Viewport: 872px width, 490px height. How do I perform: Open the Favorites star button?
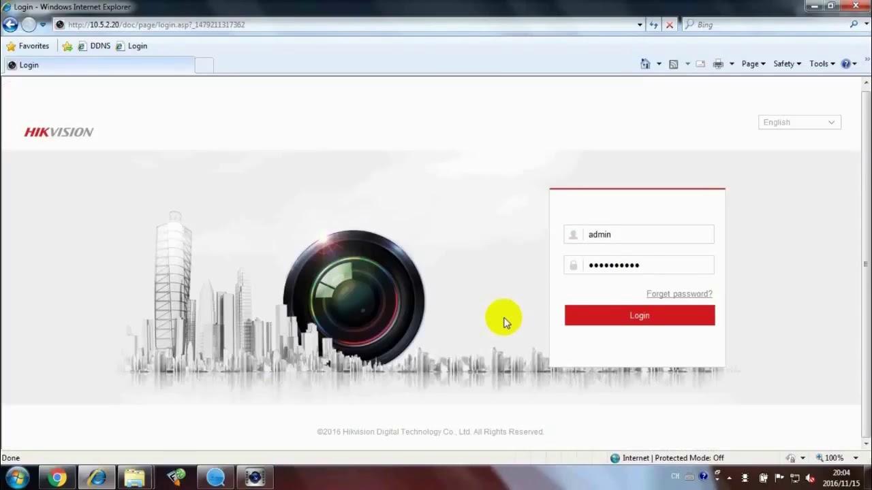click(28, 46)
